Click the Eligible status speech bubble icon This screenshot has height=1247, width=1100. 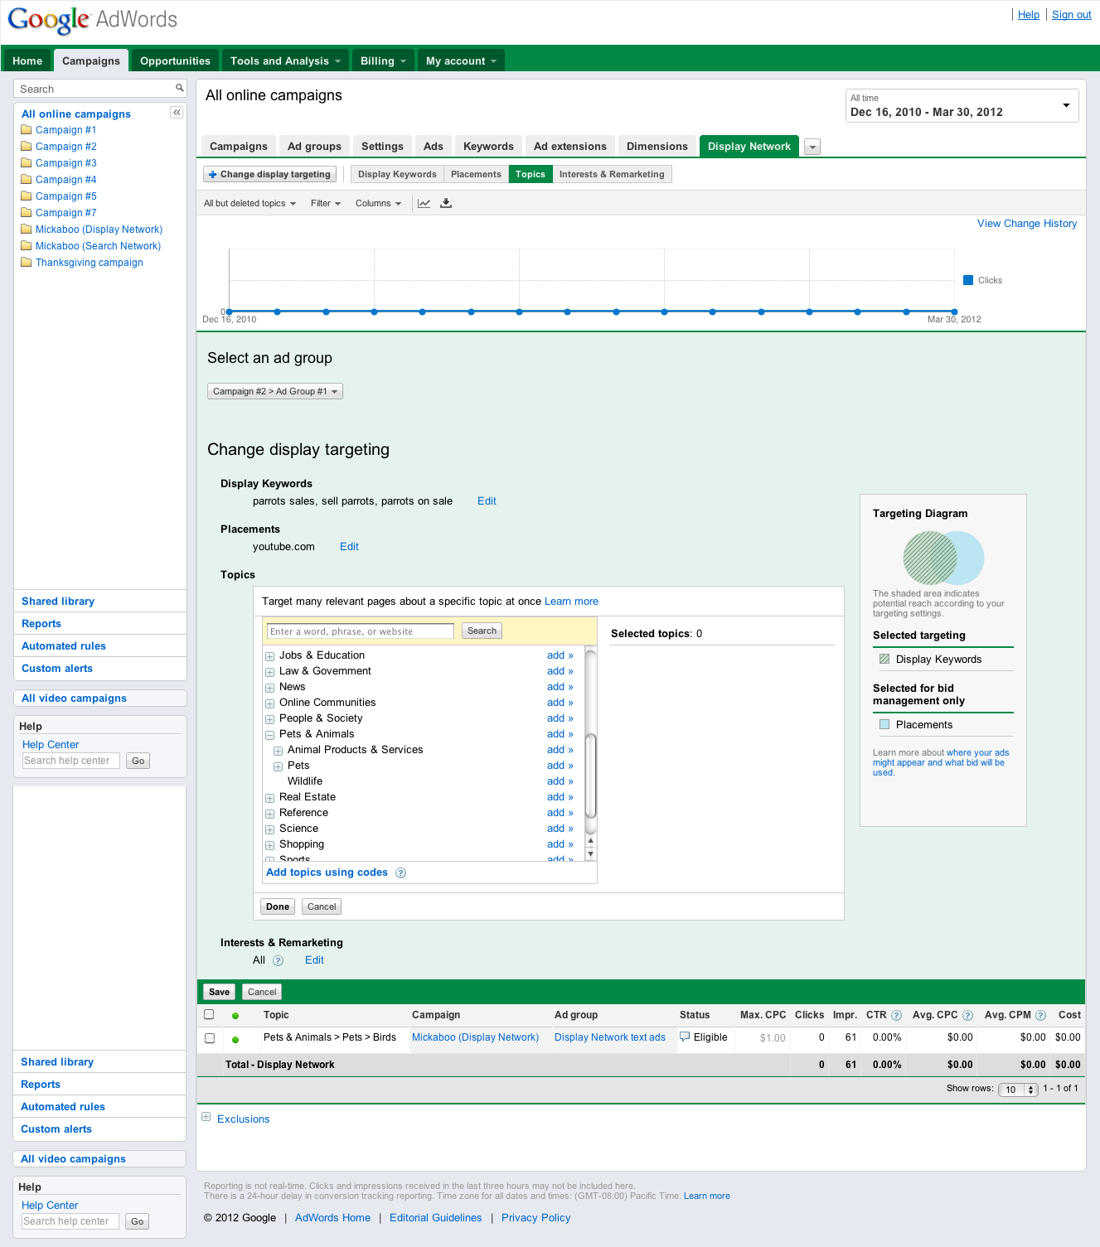coord(685,1037)
